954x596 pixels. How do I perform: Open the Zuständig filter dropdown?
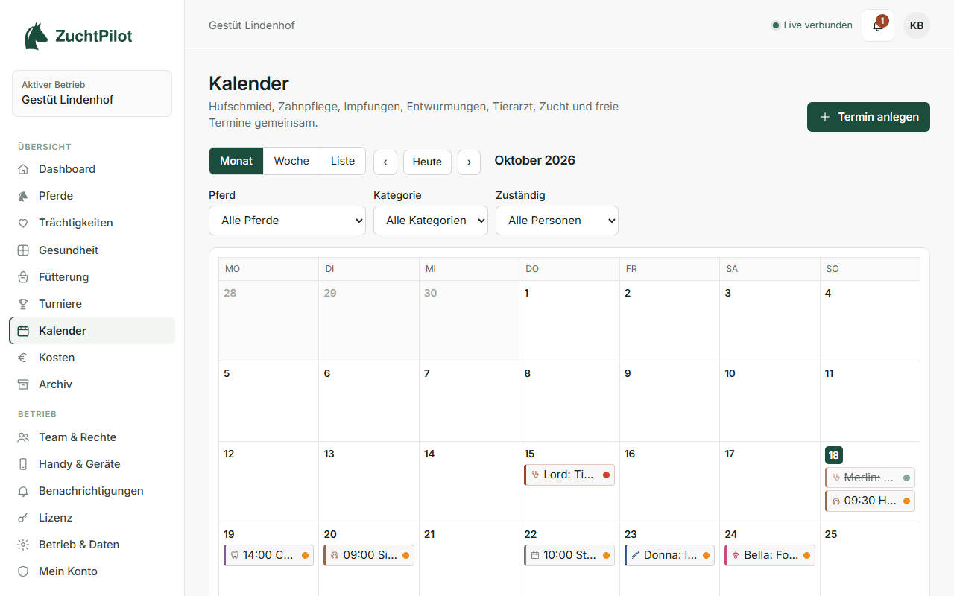click(557, 221)
